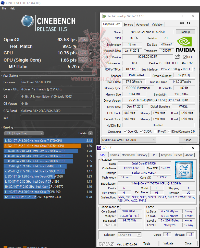The width and height of the screenshot is (200, 248).
Task: Click the Close button in CPU-Z
Action: (188, 243)
